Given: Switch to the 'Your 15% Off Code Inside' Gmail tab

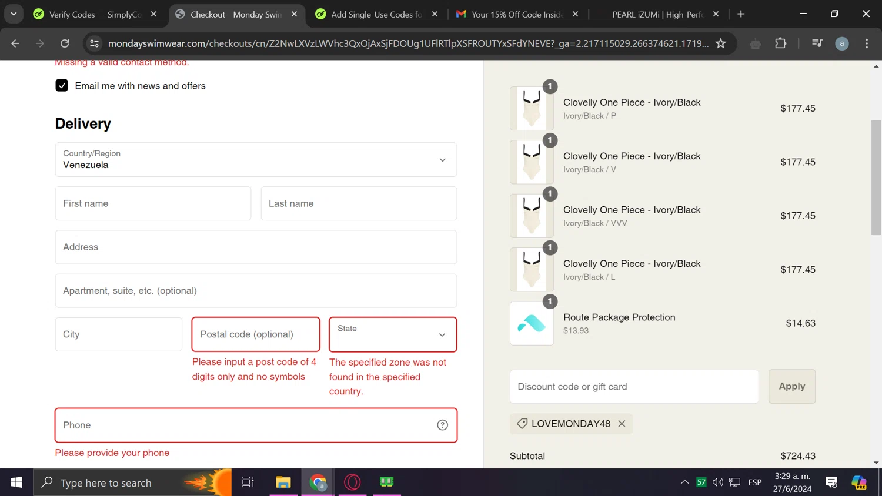Looking at the screenshot, I should (x=517, y=14).
